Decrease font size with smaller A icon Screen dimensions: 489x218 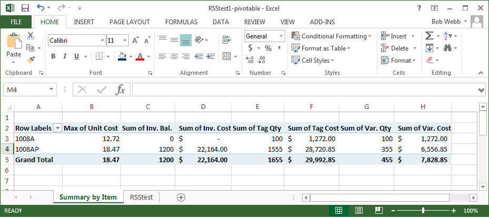click(x=147, y=40)
